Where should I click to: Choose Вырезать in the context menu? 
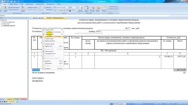53,61
